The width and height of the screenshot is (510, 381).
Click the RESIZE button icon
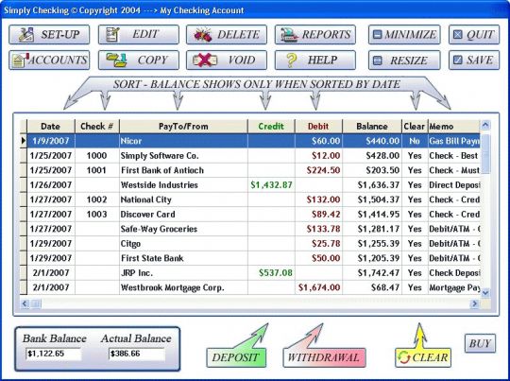(x=377, y=61)
